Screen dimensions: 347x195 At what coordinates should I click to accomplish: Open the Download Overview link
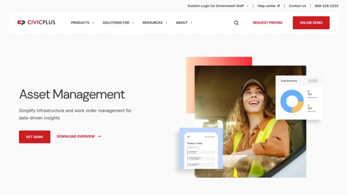click(x=76, y=137)
